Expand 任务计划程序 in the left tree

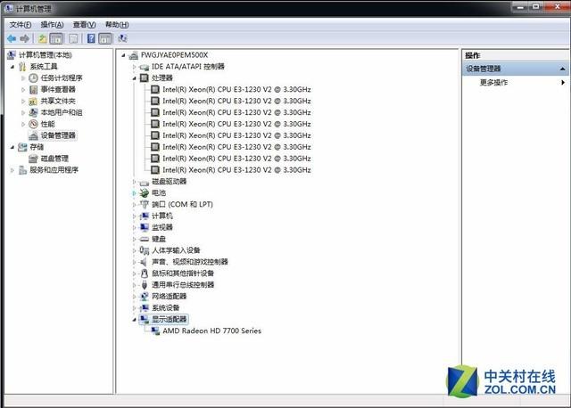[24, 78]
